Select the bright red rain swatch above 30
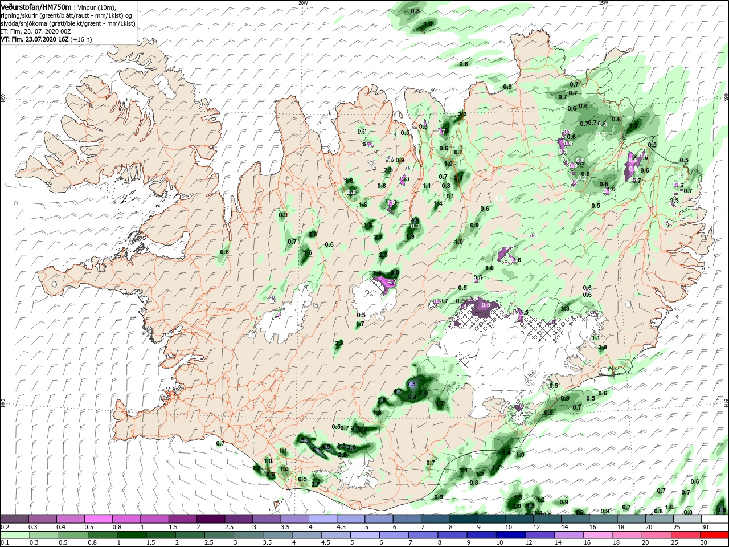 [x=714, y=535]
